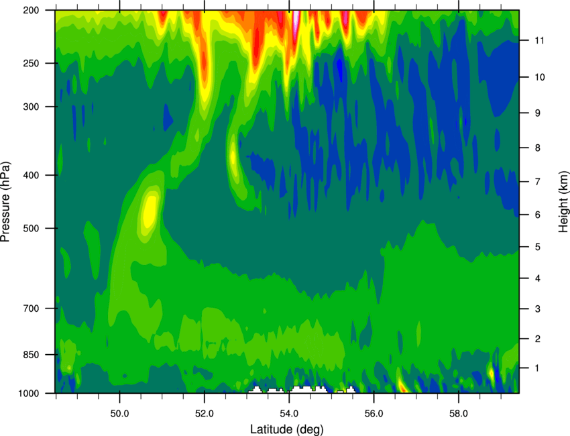Image resolution: width=570 pixels, height=436 pixels.
Task: Pick the 8 km height label
Action: [x=538, y=148]
